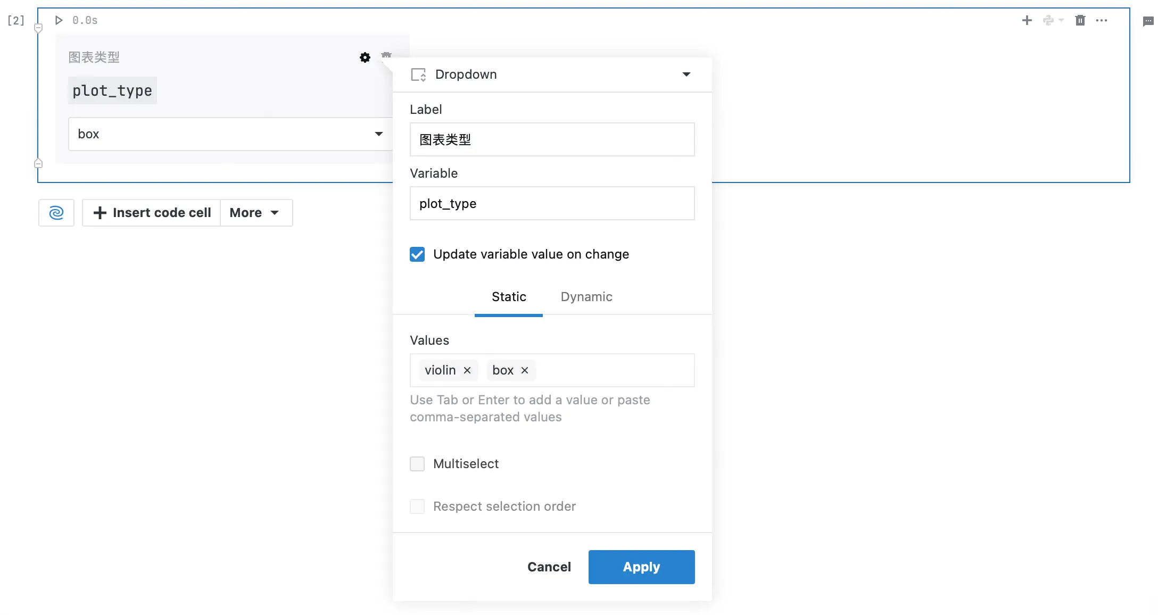Click the duplicate cell icon
The width and height of the screenshot is (1158, 615).
[x=1048, y=21]
